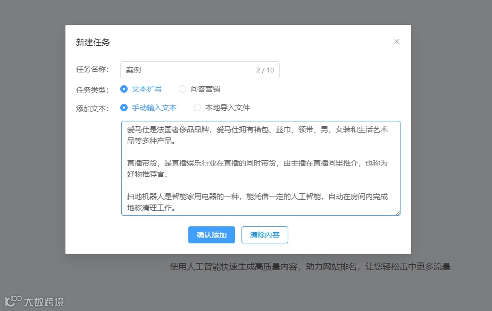Close the 新建任务 dialog with the X
The image size is (492, 311).
[x=397, y=42]
